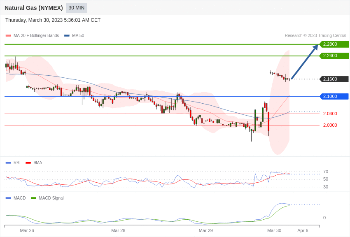Viewport: 350px width, 237px height.
Task: Click the MA 20 + Bollinger Bands swatch
Action: 8,36
